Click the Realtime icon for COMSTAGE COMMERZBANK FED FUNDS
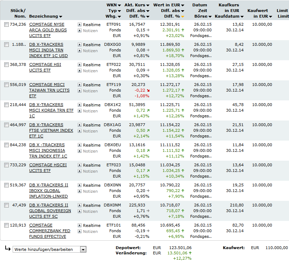 [x=79, y=225]
